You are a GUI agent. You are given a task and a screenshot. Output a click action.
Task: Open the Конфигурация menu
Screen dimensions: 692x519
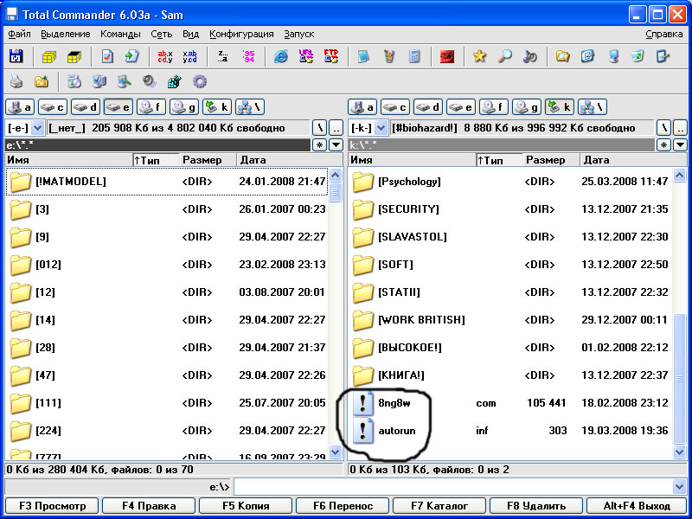point(241,34)
